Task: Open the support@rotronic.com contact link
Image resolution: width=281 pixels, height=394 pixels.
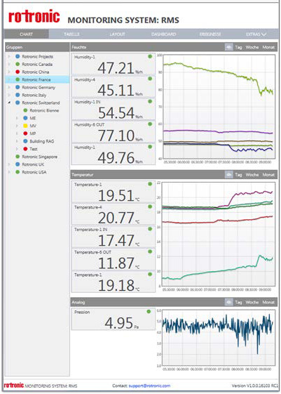Action: [x=149, y=386]
